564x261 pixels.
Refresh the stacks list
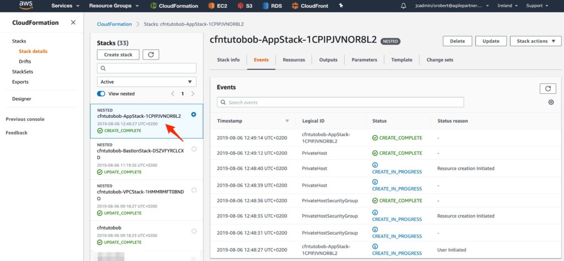(151, 55)
